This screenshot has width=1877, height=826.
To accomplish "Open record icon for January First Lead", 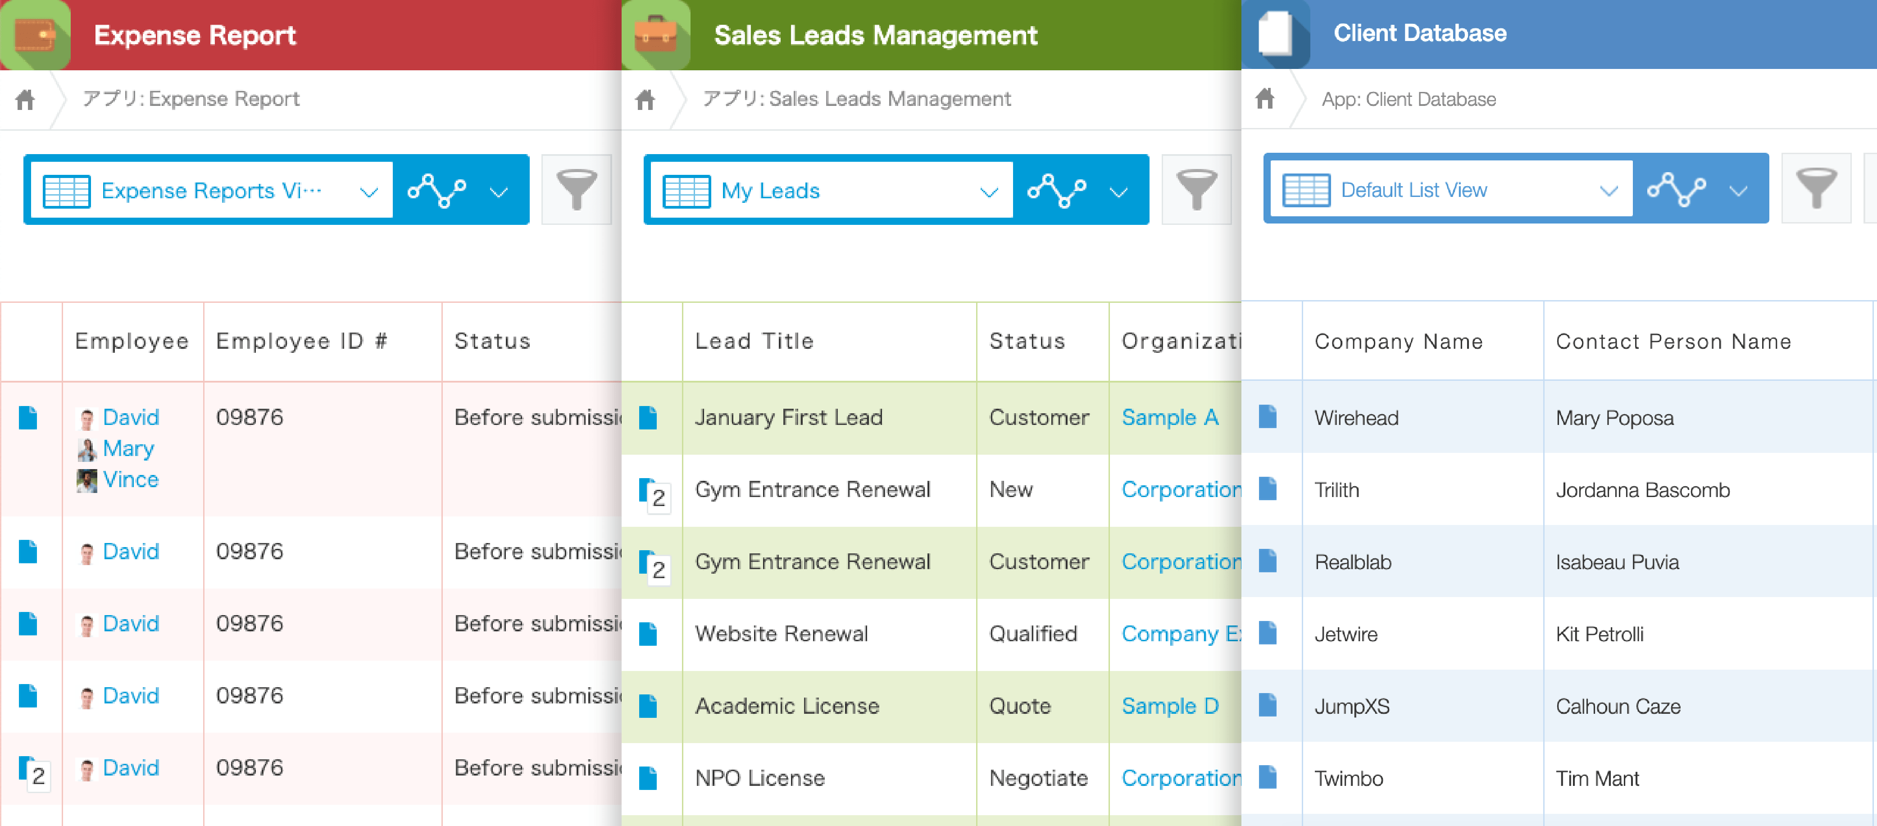I will (x=648, y=417).
